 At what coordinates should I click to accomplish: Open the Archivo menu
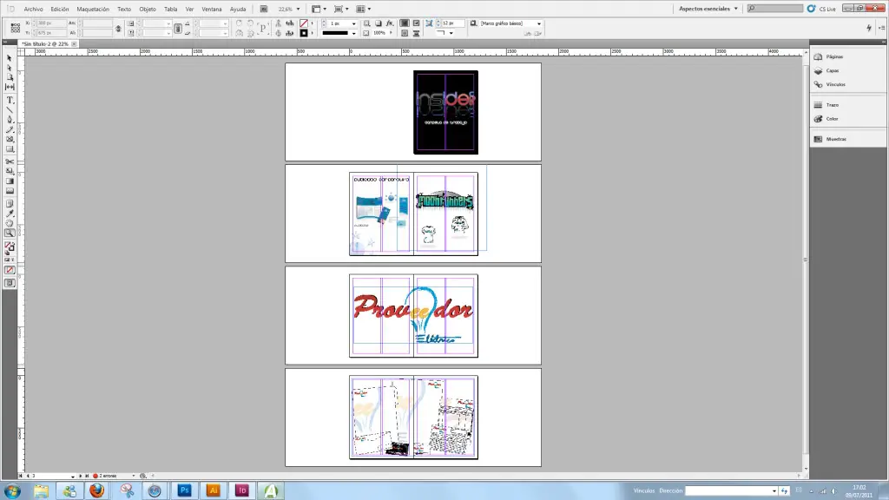pos(34,9)
